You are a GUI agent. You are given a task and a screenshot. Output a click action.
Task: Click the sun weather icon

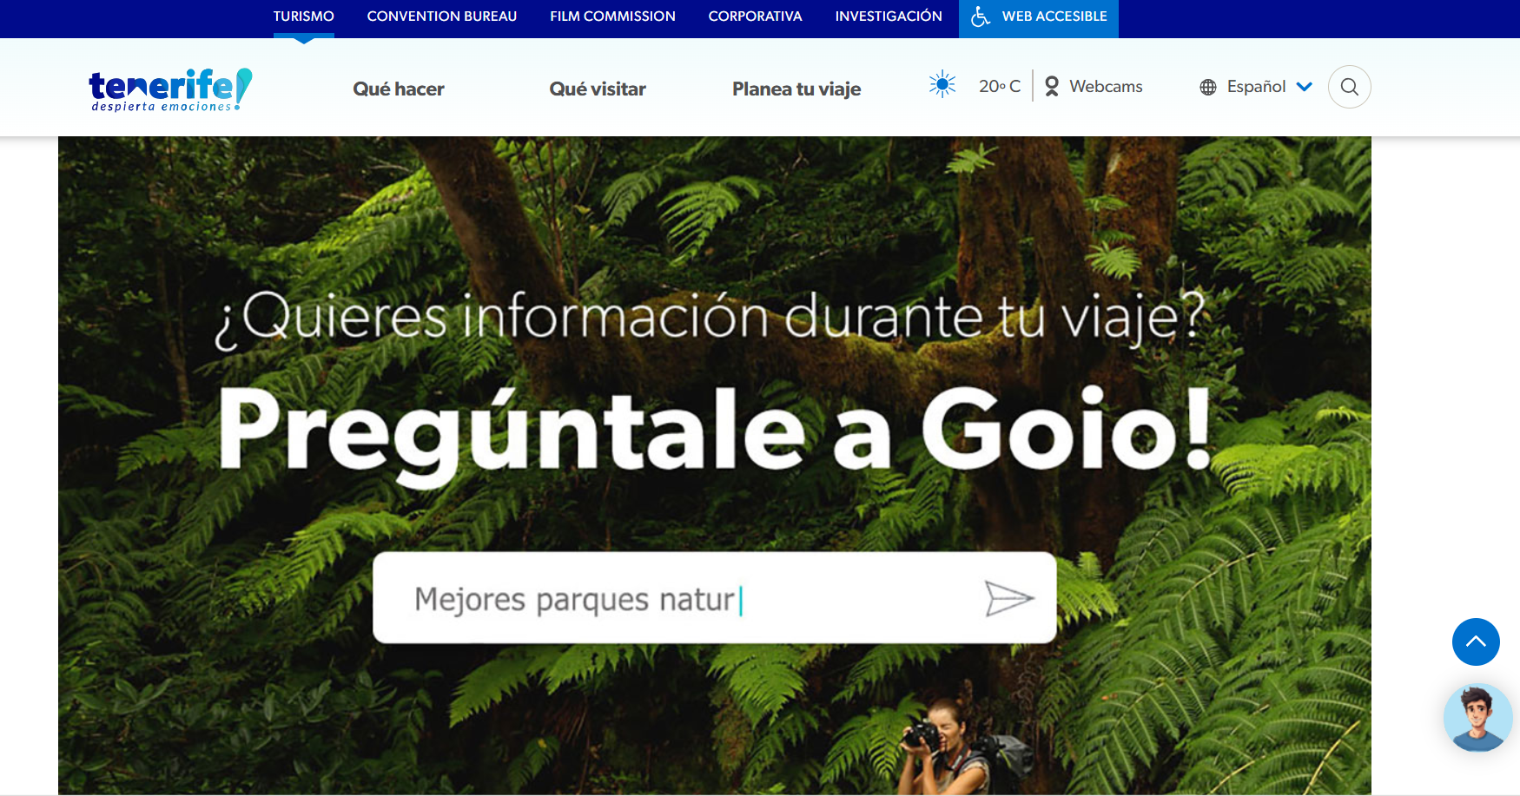point(942,85)
